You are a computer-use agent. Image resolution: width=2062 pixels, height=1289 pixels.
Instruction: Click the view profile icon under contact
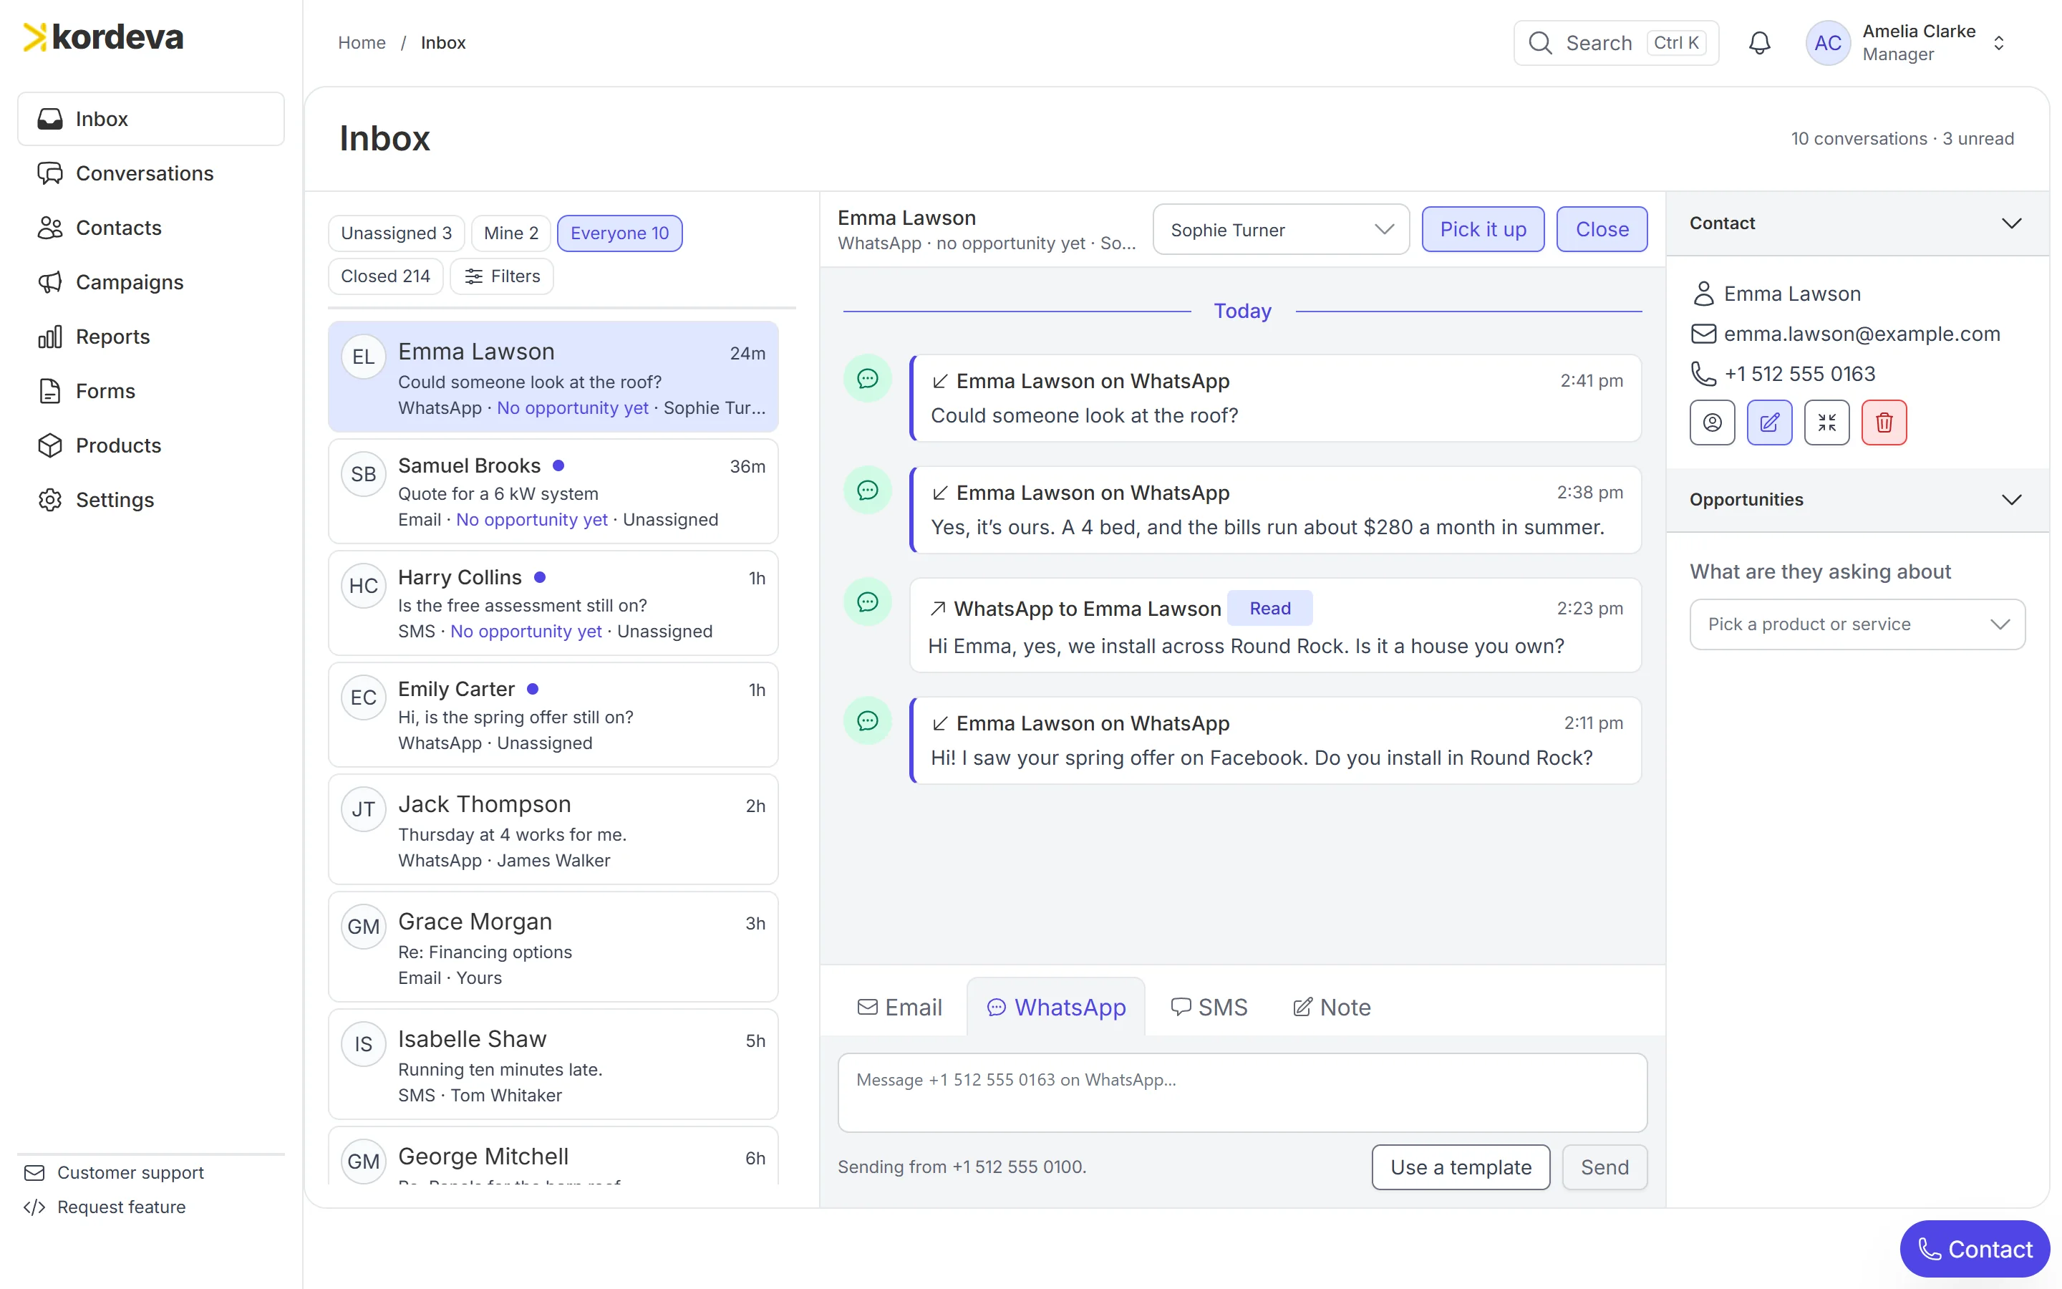pos(1712,422)
